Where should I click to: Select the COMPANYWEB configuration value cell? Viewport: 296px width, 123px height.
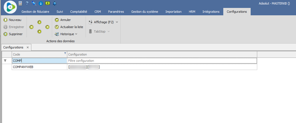click(162, 67)
